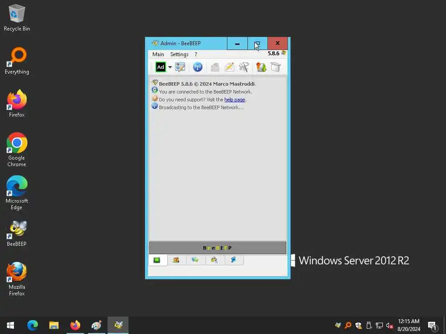The width and height of the screenshot is (446, 334).
Task: Open the Settings menu
Action: [179, 54]
